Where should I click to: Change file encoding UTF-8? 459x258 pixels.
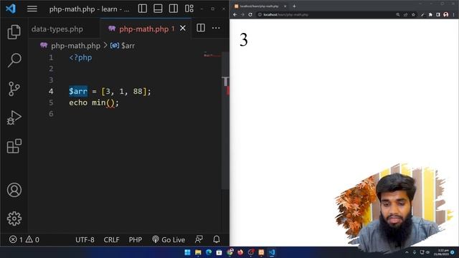click(85, 240)
